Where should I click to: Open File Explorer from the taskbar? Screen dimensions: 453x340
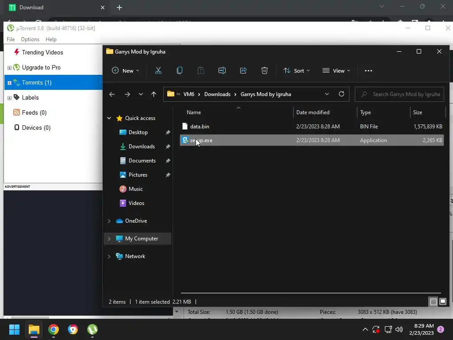(x=34, y=329)
